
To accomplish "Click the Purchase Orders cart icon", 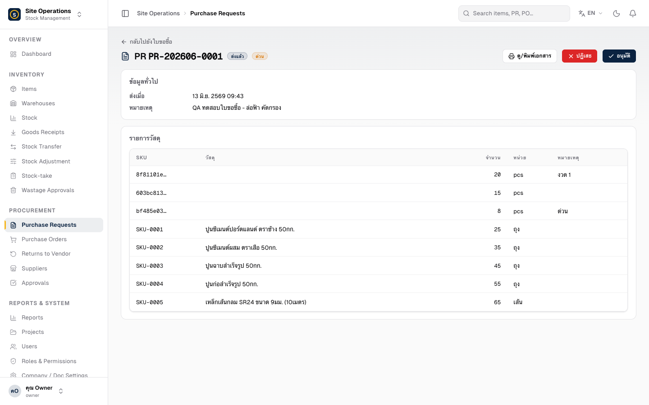I will 14,239.
